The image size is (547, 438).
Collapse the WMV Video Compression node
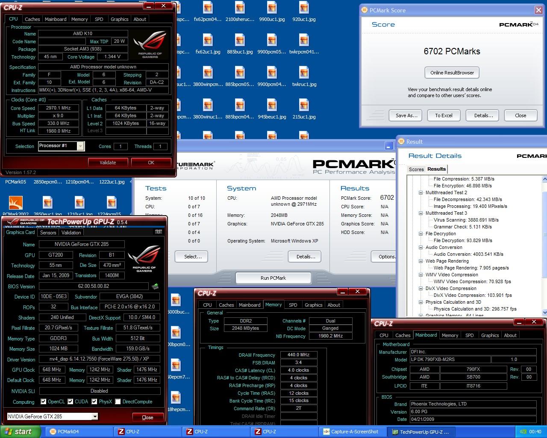tap(421, 275)
